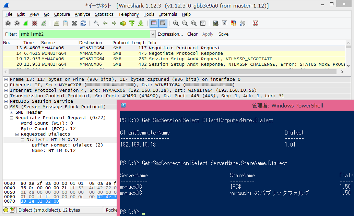
Task: Click the Expert Info indicator in status bar
Action: click(5, 210)
